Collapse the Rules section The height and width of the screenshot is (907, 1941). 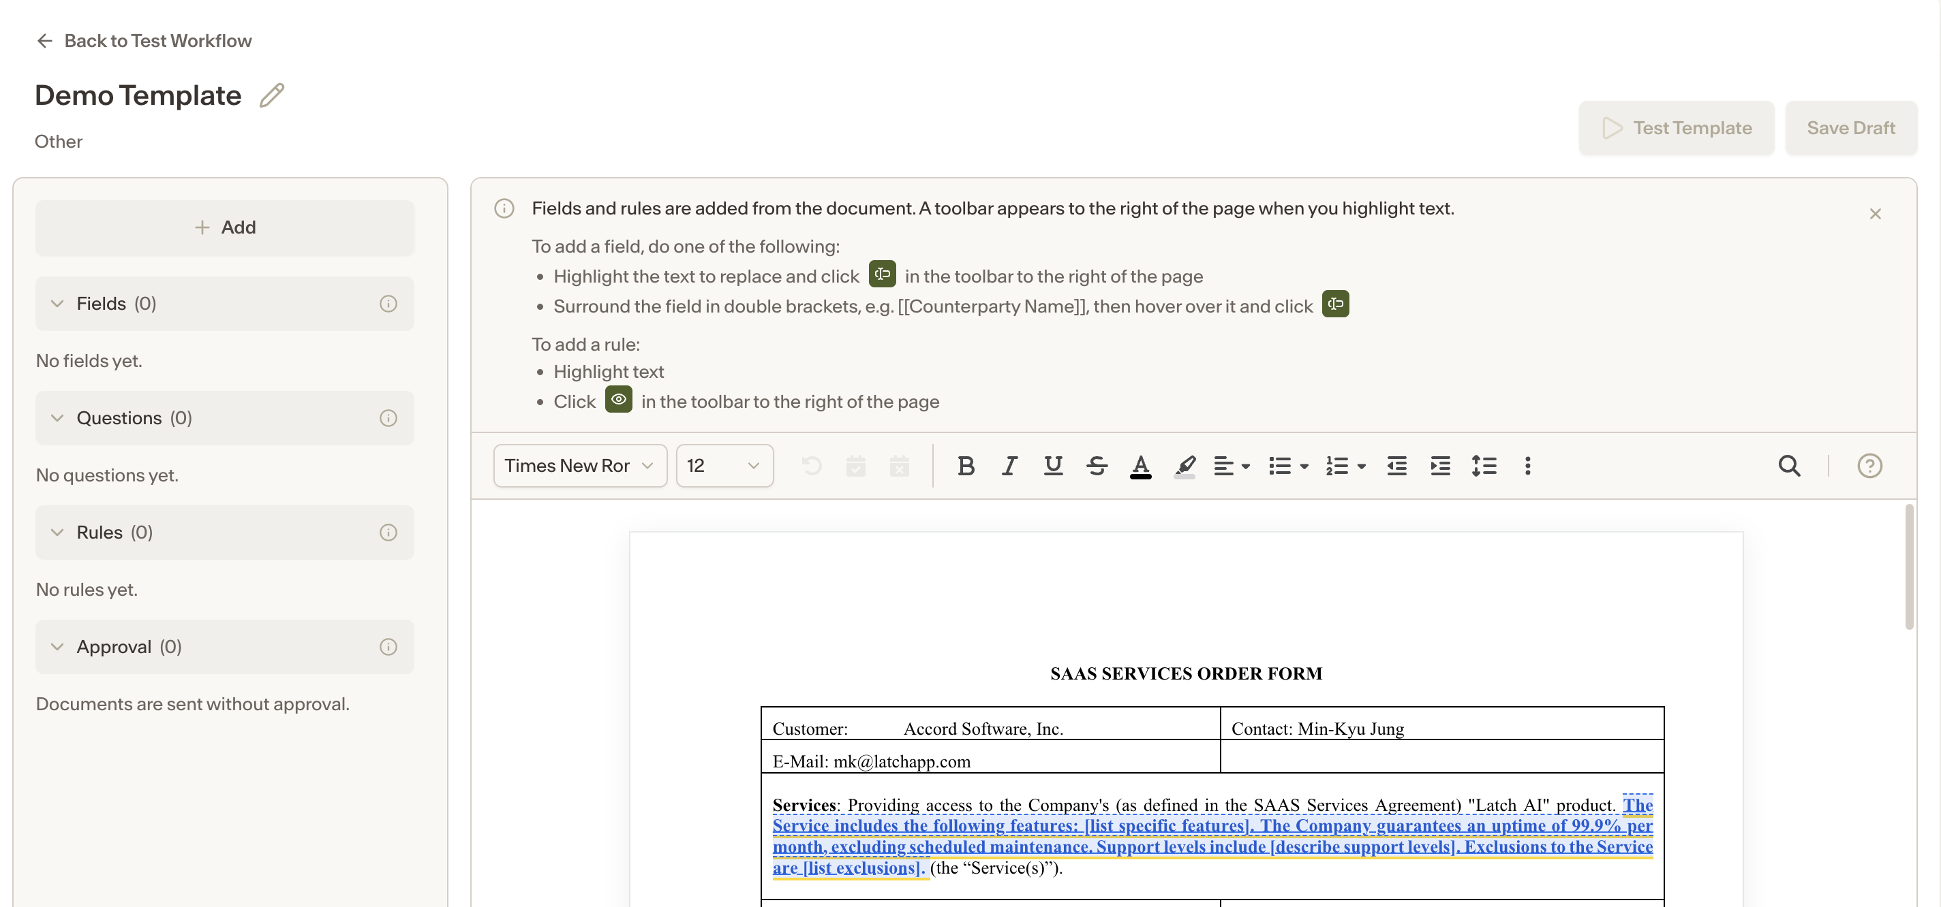click(x=57, y=532)
